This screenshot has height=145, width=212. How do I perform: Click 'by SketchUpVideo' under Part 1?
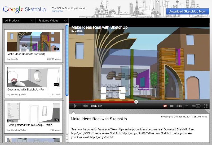[x=17, y=95]
